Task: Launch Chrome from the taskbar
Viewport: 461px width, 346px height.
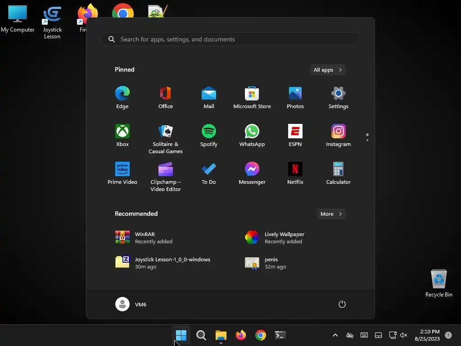Action: 261,335
